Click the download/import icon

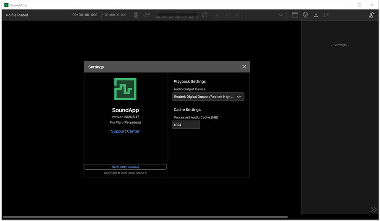point(316,15)
